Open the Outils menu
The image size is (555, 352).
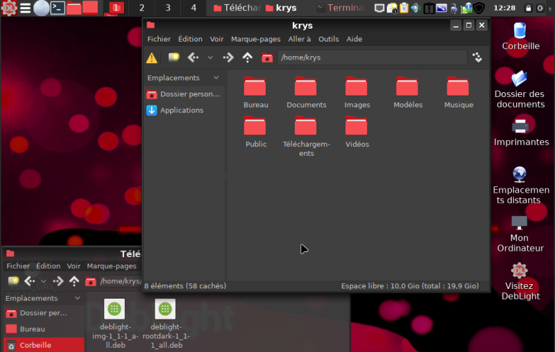(x=328, y=39)
